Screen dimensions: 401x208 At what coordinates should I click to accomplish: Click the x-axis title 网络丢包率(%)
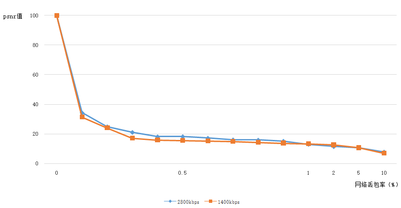(376, 185)
